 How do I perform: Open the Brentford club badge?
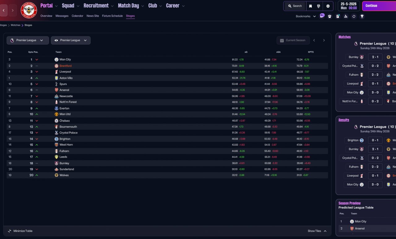pyautogui.click(x=29, y=10)
